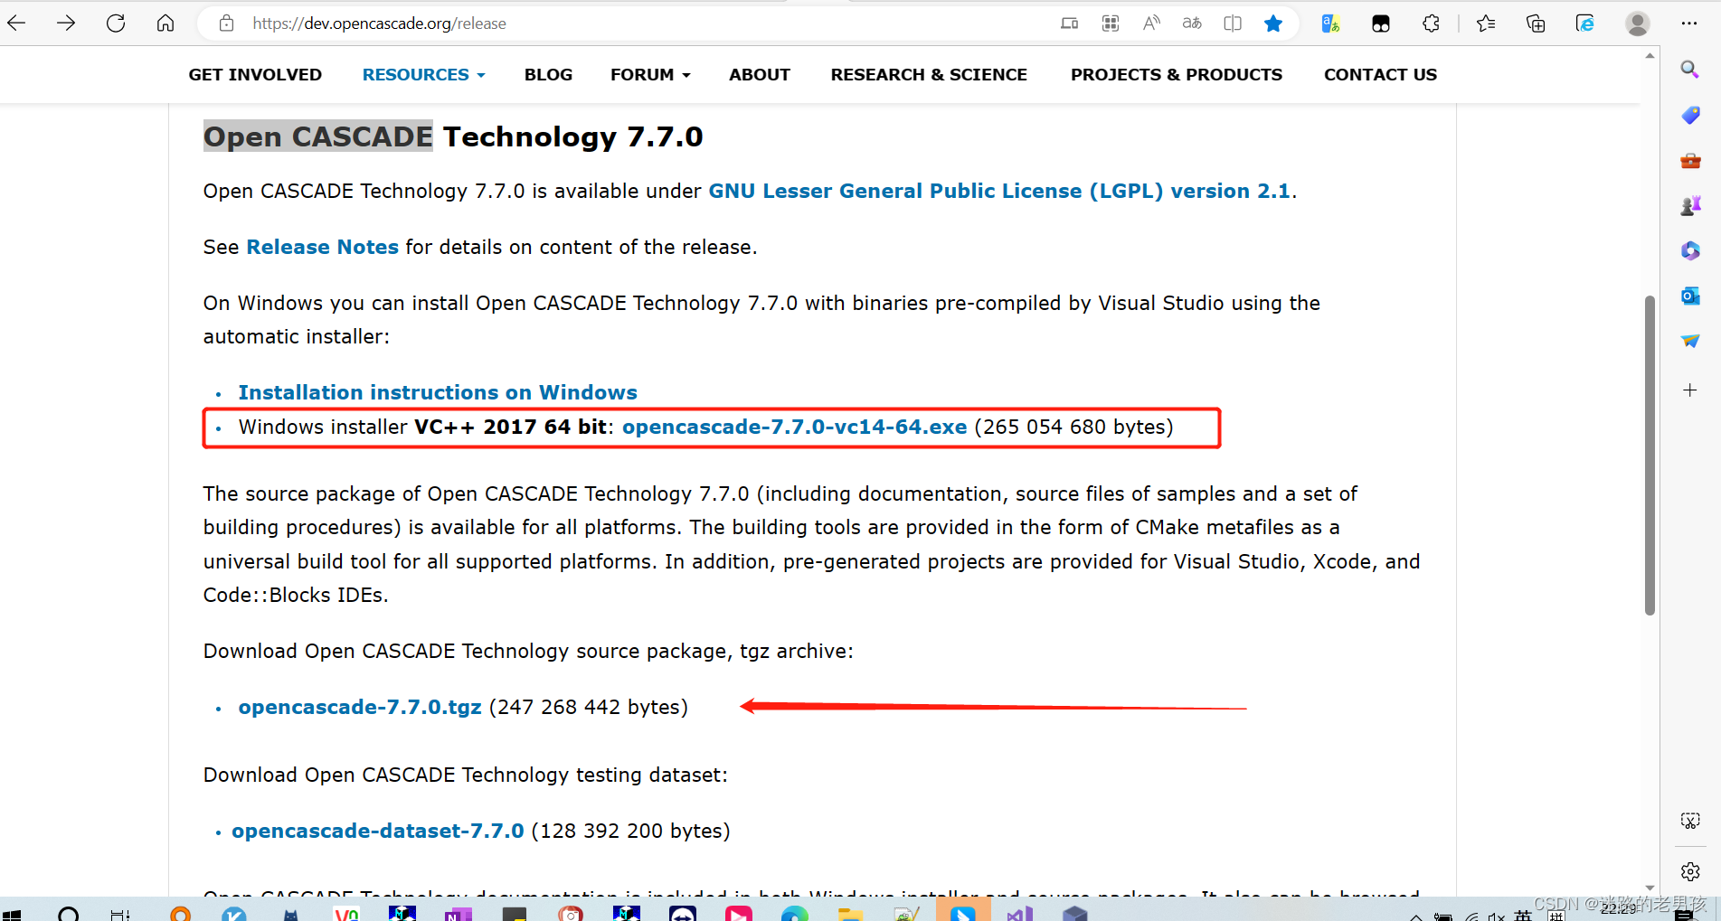Open the sidebar Tools briefcase icon
This screenshot has height=921, width=1721.
(1690, 161)
